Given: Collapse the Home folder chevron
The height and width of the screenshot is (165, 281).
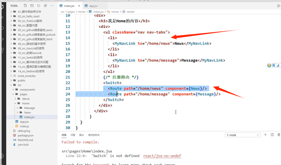Looking at the screenshot, I should click(x=15, y=103).
